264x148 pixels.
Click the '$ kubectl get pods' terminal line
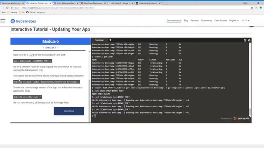(103, 57)
